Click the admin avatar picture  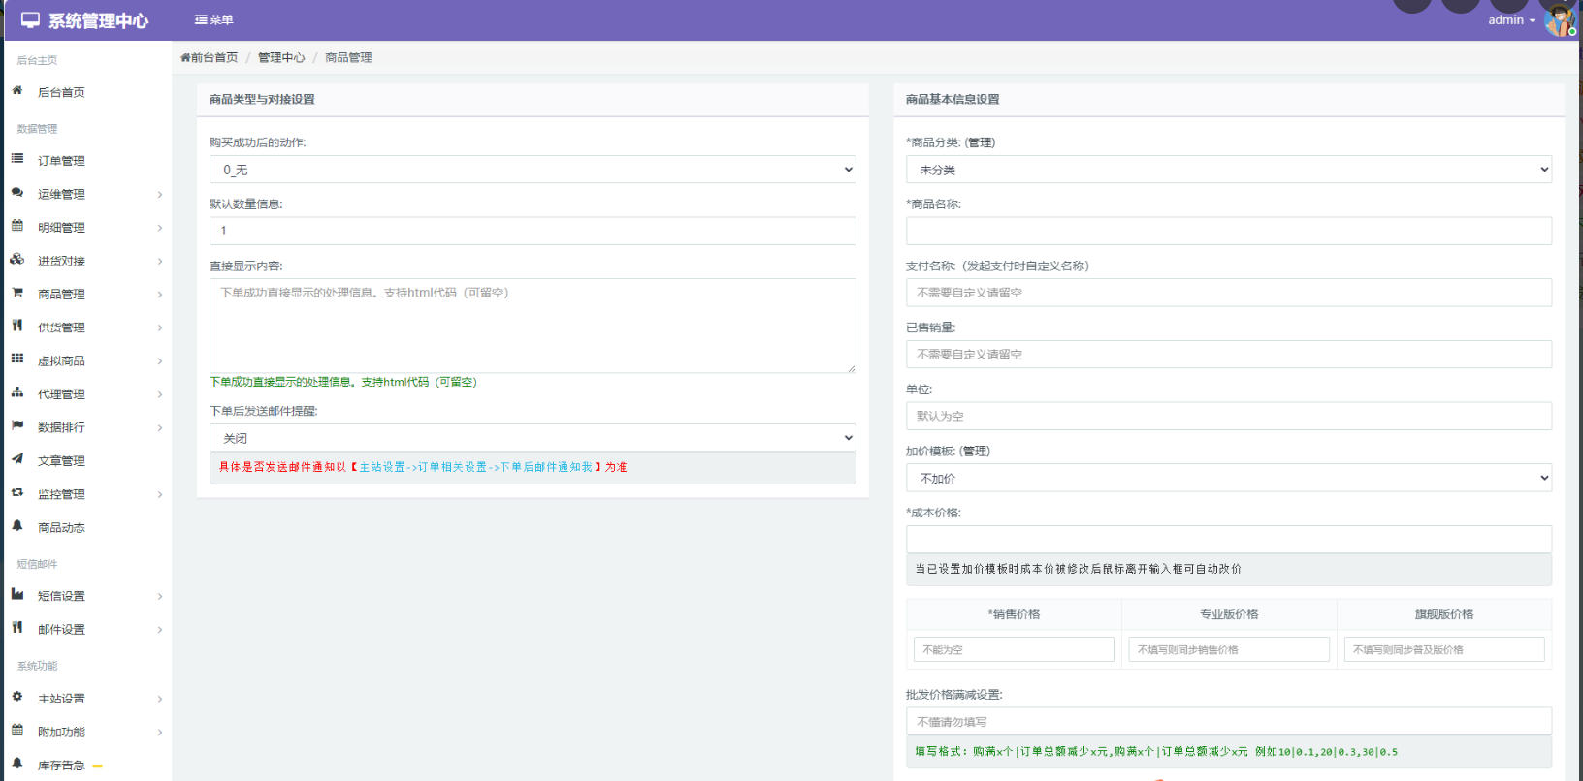click(1559, 20)
